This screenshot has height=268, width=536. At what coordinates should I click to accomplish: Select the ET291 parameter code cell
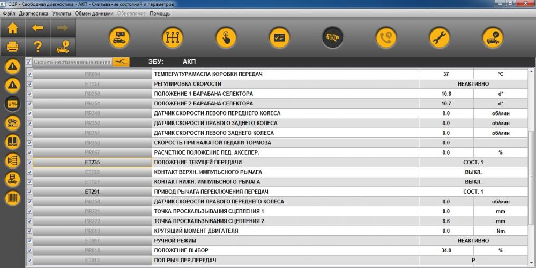pos(92,192)
